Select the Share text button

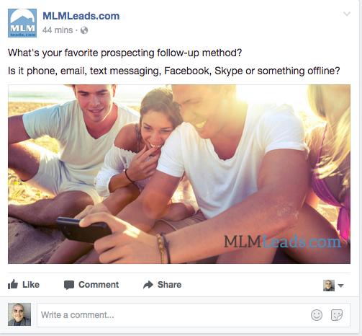coord(169,285)
